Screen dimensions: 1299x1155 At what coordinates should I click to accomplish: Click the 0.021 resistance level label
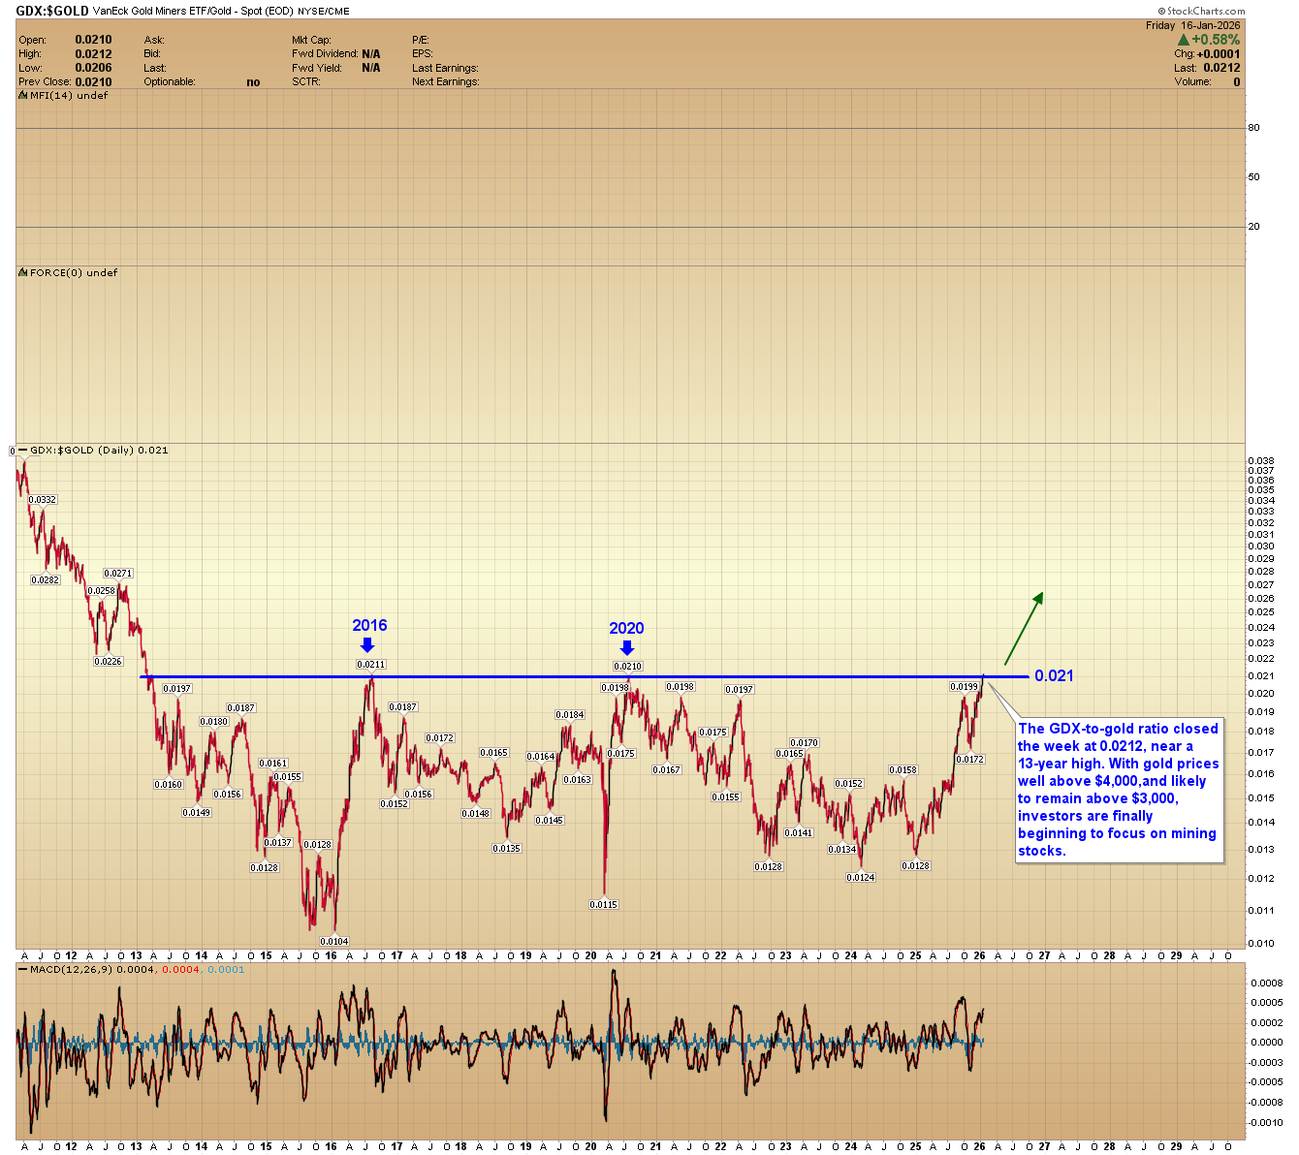[x=1054, y=675]
